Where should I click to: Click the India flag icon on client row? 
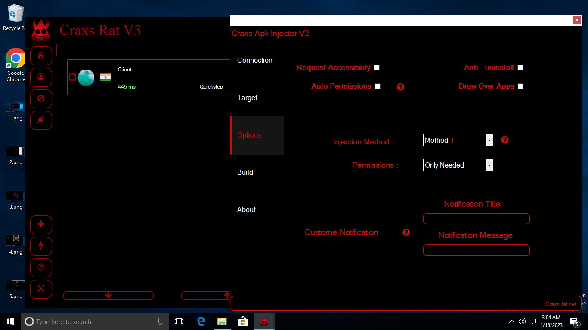tap(105, 77)
